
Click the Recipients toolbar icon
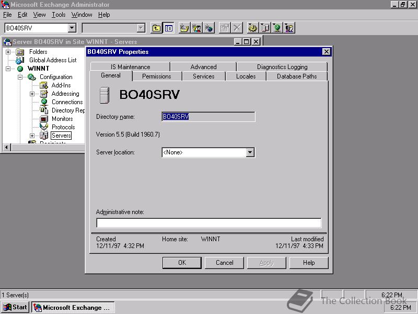coord(289,28)
